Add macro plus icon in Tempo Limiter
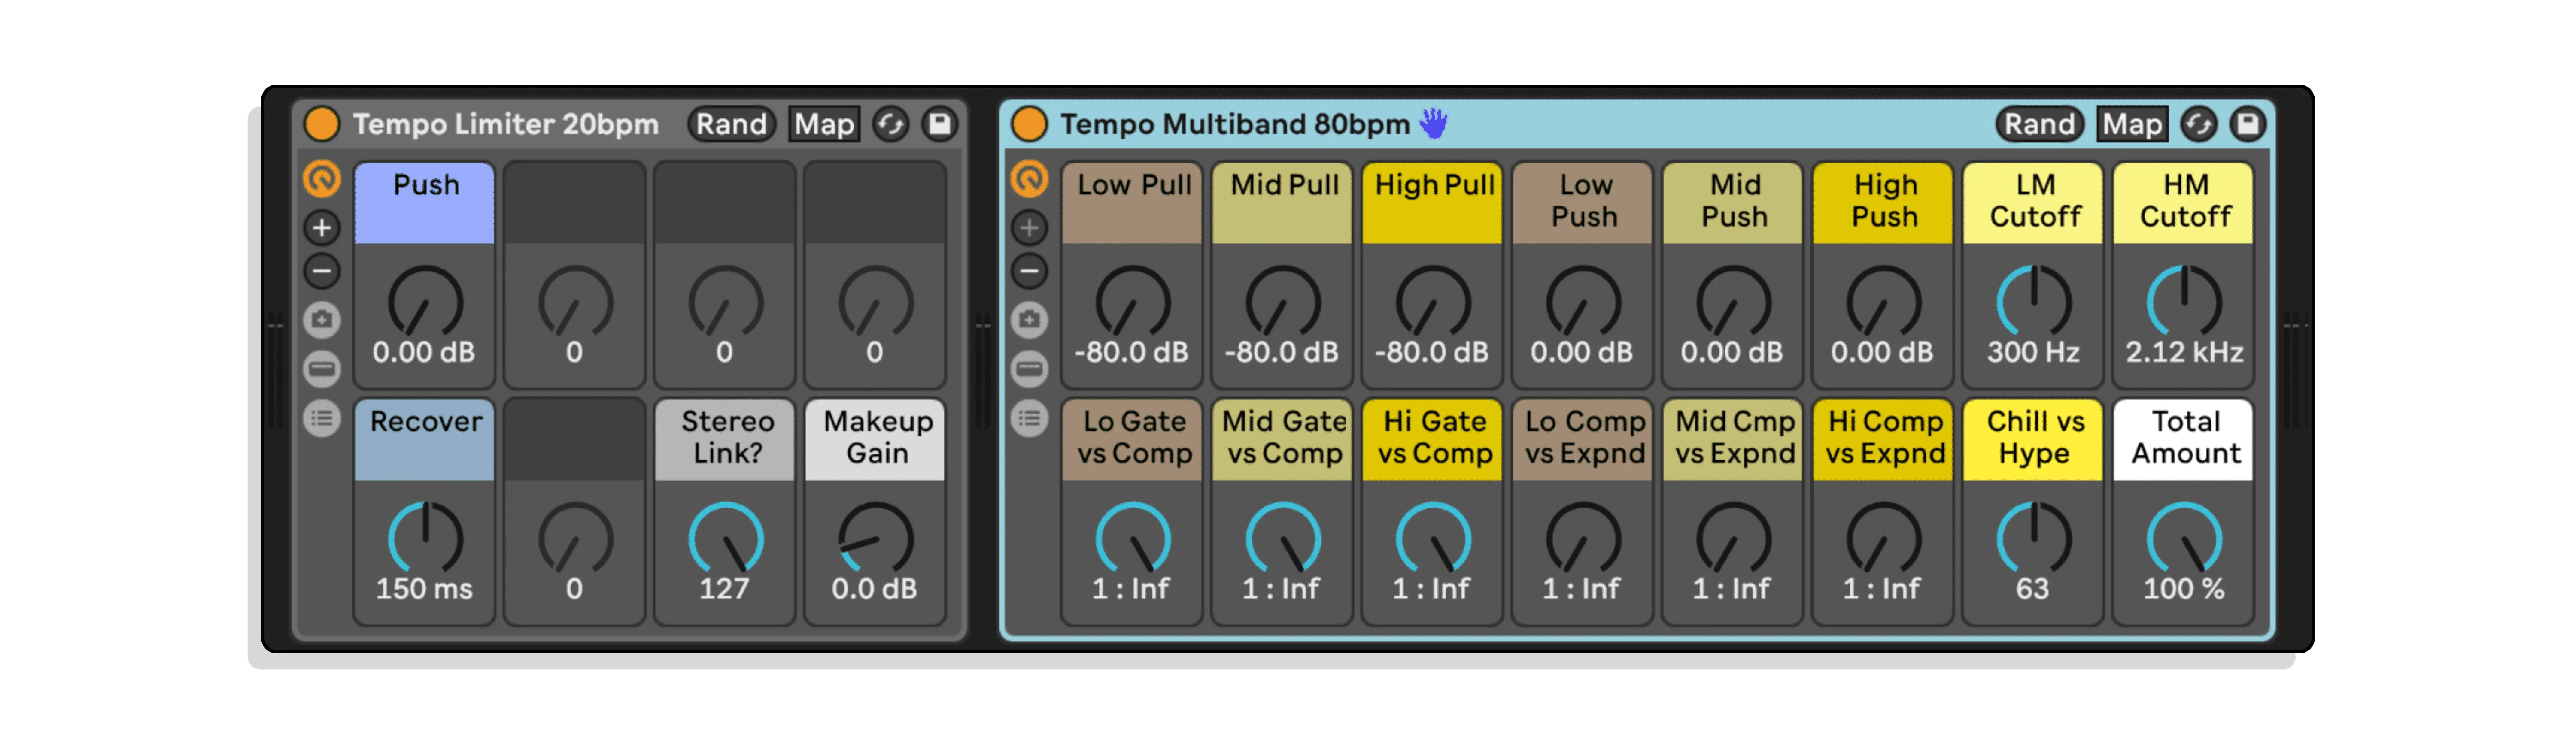This screenshot has width=2576, height=738. coord(322,228)
